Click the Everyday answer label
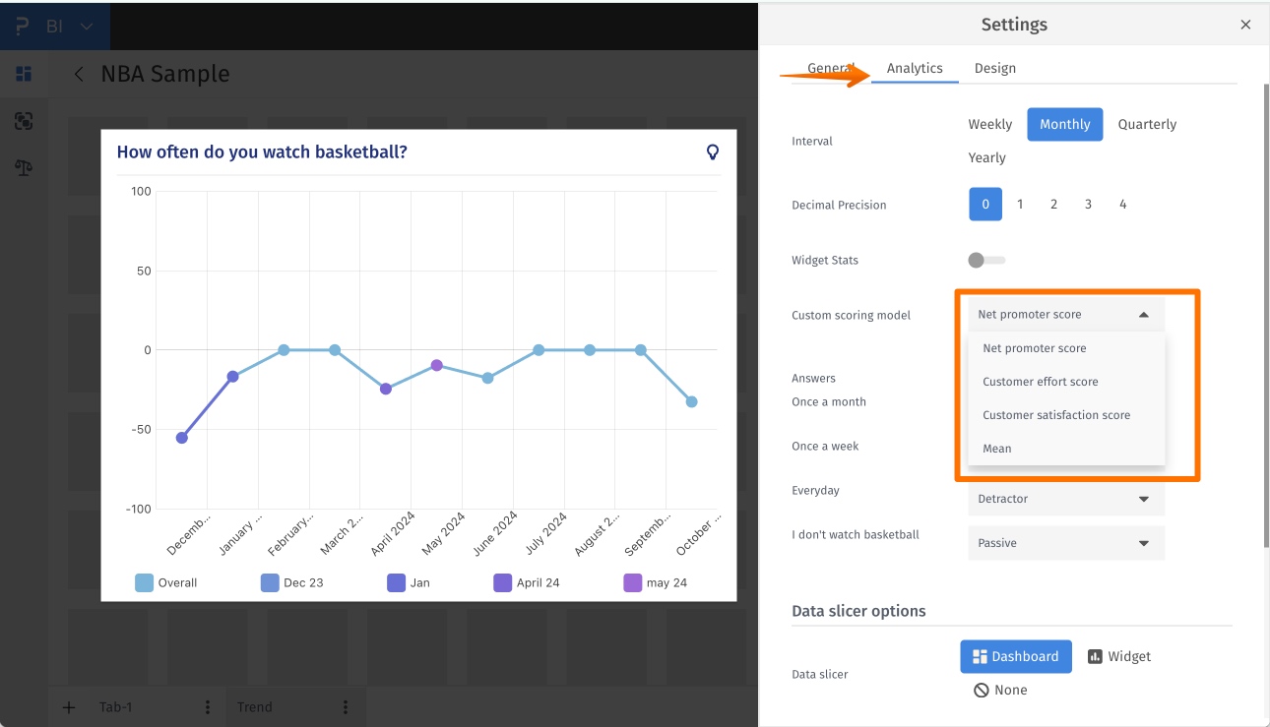Viewport: 1270px width, 727px height. point(815,491)
